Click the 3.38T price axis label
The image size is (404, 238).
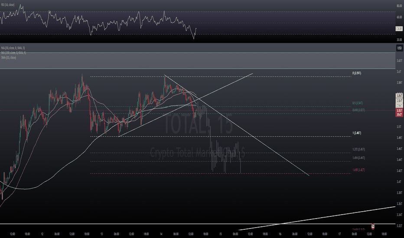(x=399, y=193)
